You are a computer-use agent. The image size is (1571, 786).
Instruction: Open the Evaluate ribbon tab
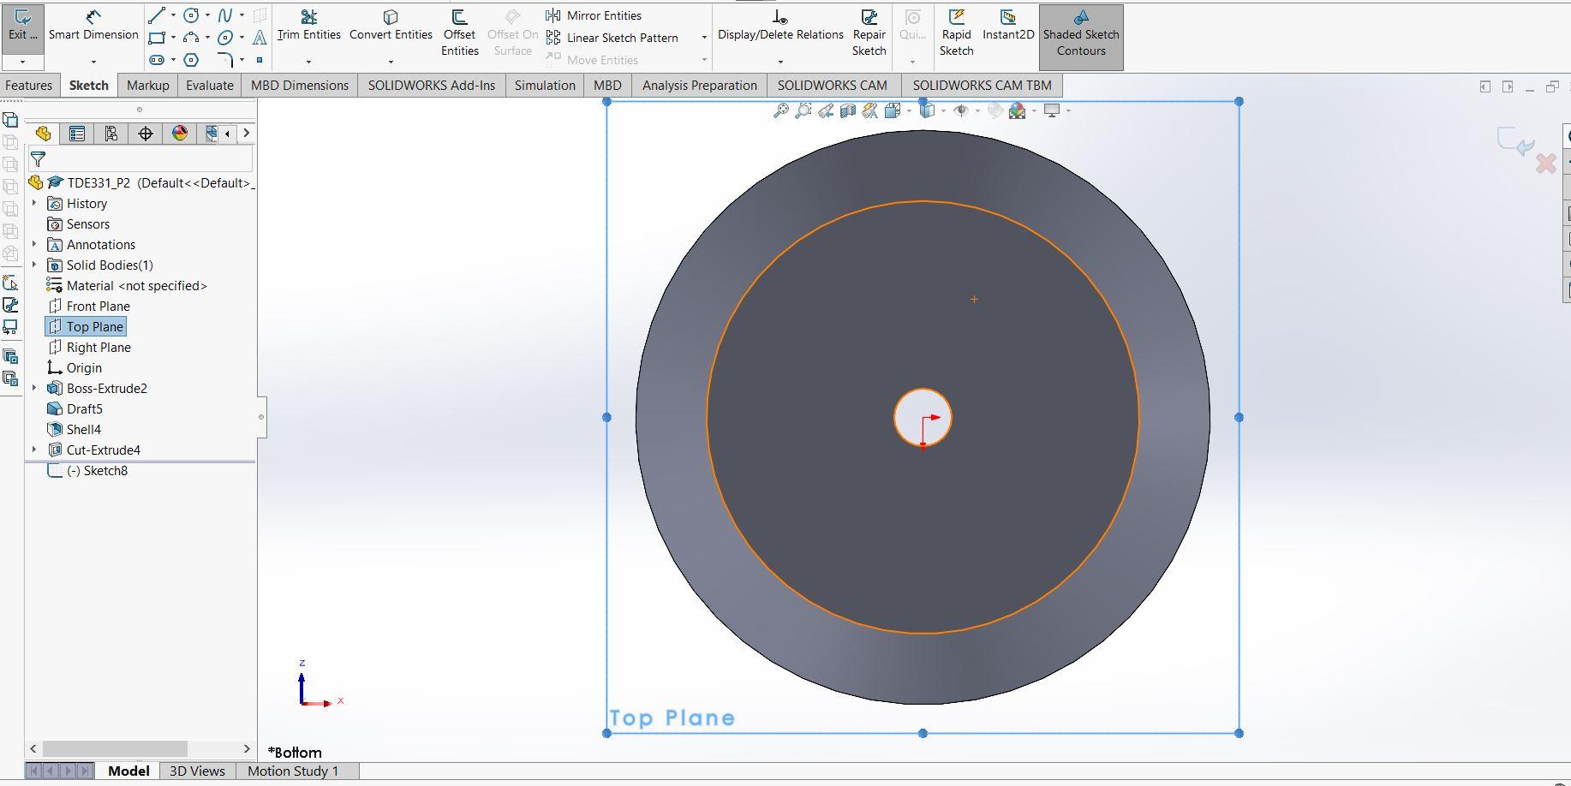point(210,85)
